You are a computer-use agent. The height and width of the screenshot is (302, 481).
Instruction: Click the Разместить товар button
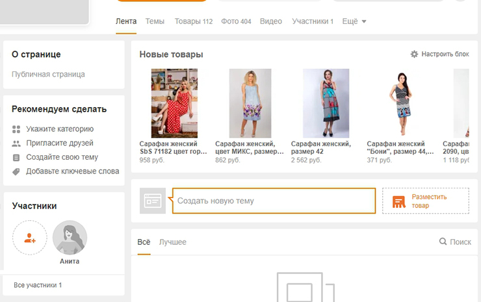click(x=426, y=201)
